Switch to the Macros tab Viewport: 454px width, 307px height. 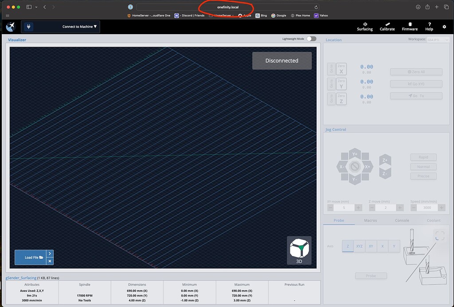(x=370, y=220)
